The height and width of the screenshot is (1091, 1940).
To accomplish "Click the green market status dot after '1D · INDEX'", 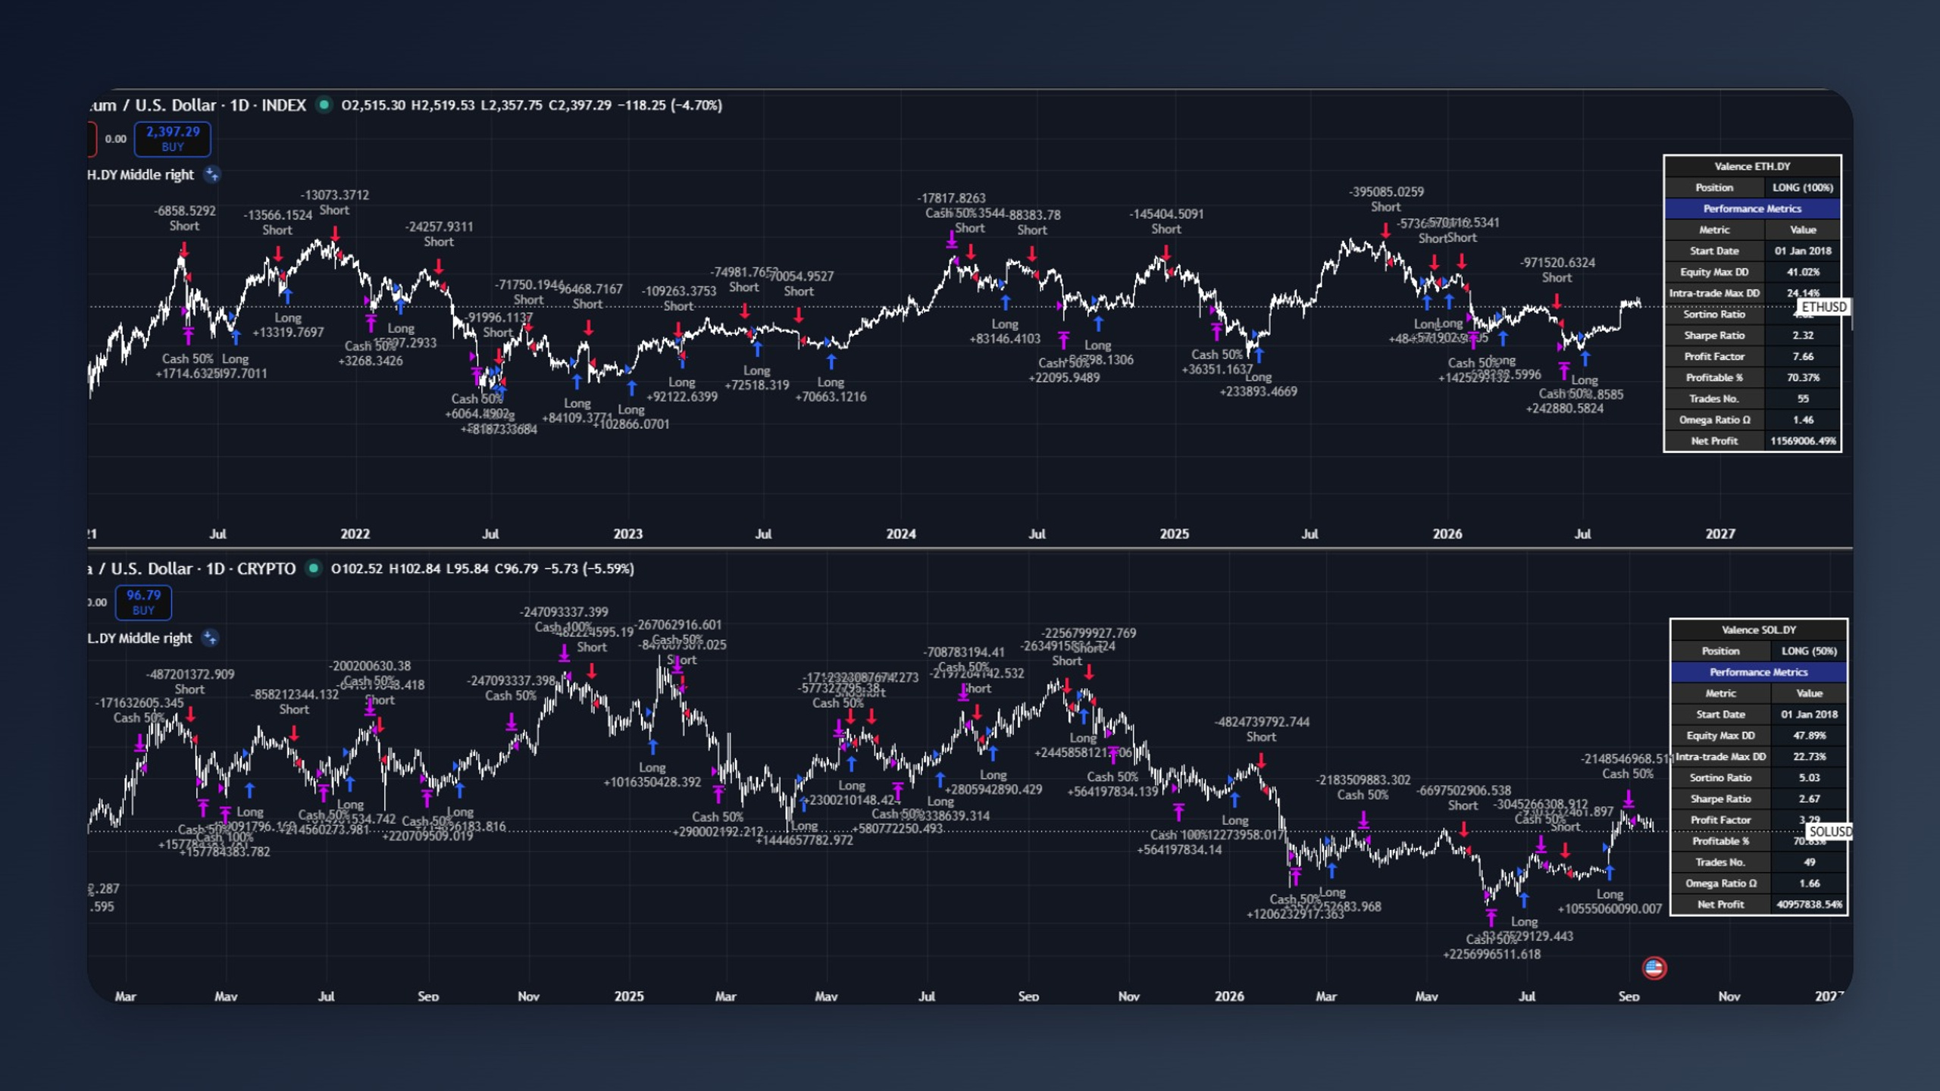I will (x=324, y=105).
